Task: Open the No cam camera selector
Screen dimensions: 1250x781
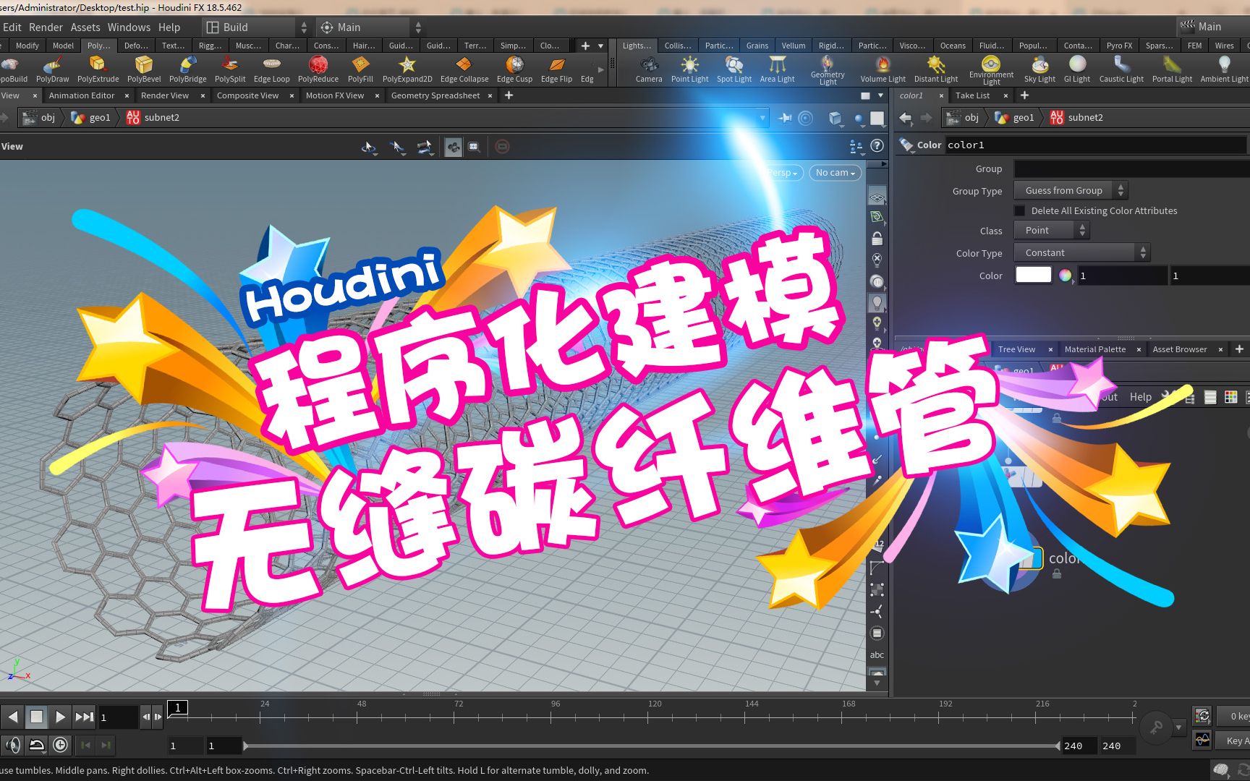Action: click(x=835, y=172)
